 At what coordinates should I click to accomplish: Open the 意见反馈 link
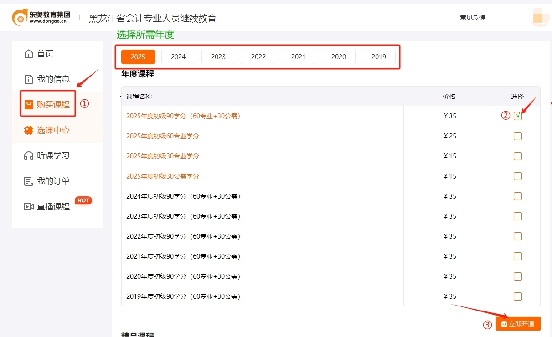(473, 18)
